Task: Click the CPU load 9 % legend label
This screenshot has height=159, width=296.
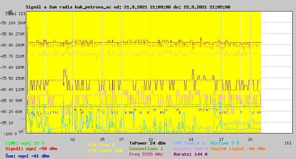Action: coord(189,143)
